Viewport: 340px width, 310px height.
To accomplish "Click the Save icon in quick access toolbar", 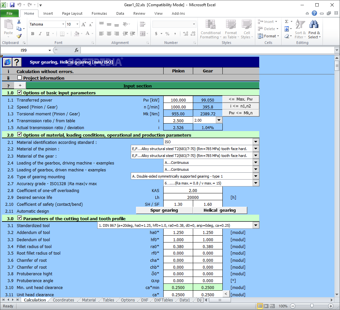I will [x=12, y=5].
